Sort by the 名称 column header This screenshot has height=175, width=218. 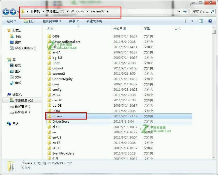tap(50, 29)
